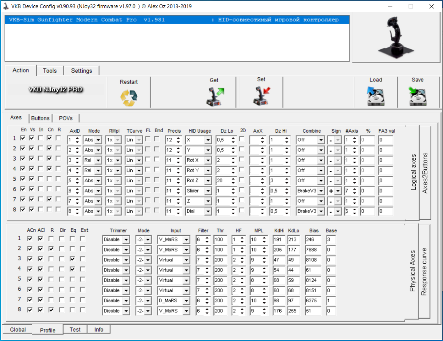Toggle Cn checkbox for logical axis 4

pyautogui.click(x=49, y=169)
